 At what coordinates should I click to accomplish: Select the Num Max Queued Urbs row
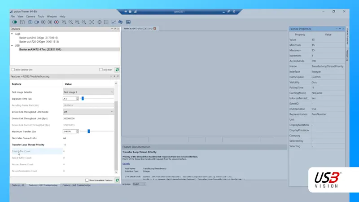[62, 138]
